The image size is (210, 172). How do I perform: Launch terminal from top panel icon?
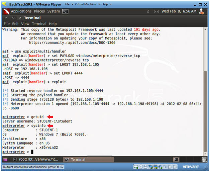65,11
